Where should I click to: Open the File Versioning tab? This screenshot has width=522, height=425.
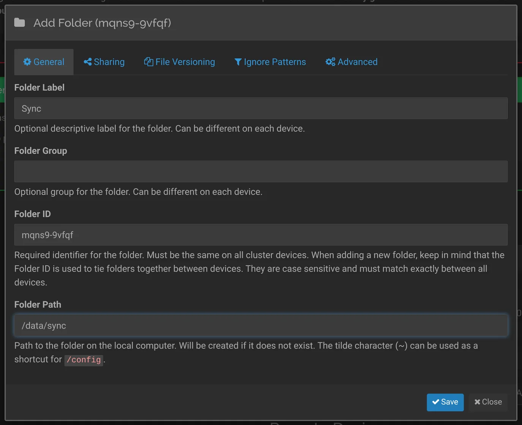[179, 62]
